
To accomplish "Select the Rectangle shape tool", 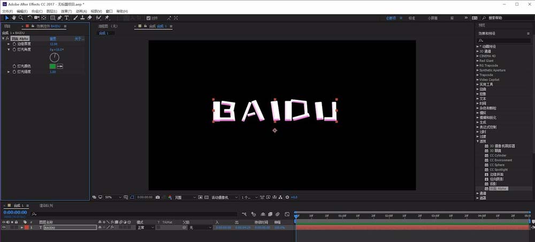I will [x=52, y=18].
